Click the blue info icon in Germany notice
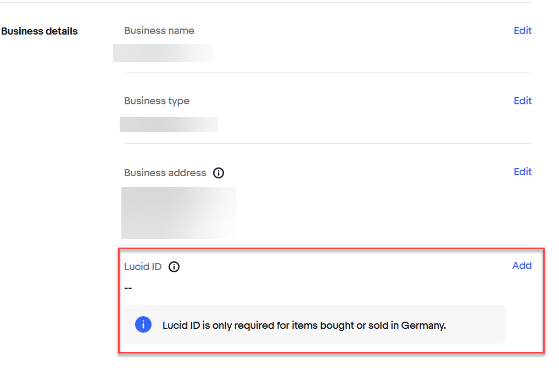This screenshot has height=370, width=559. tap(143, 324)
